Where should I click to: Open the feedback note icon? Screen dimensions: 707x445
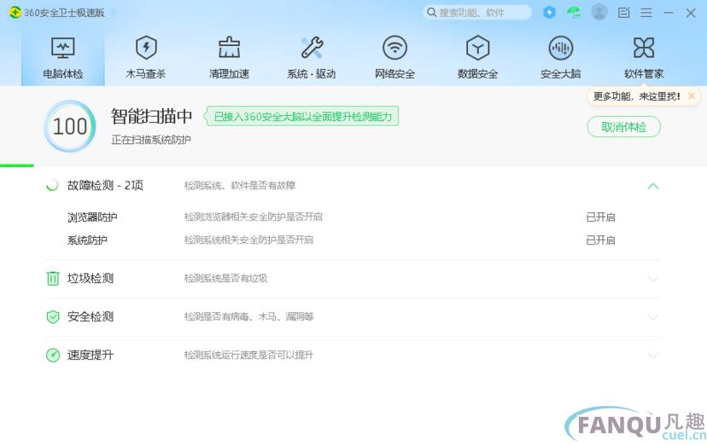[623, 13]
